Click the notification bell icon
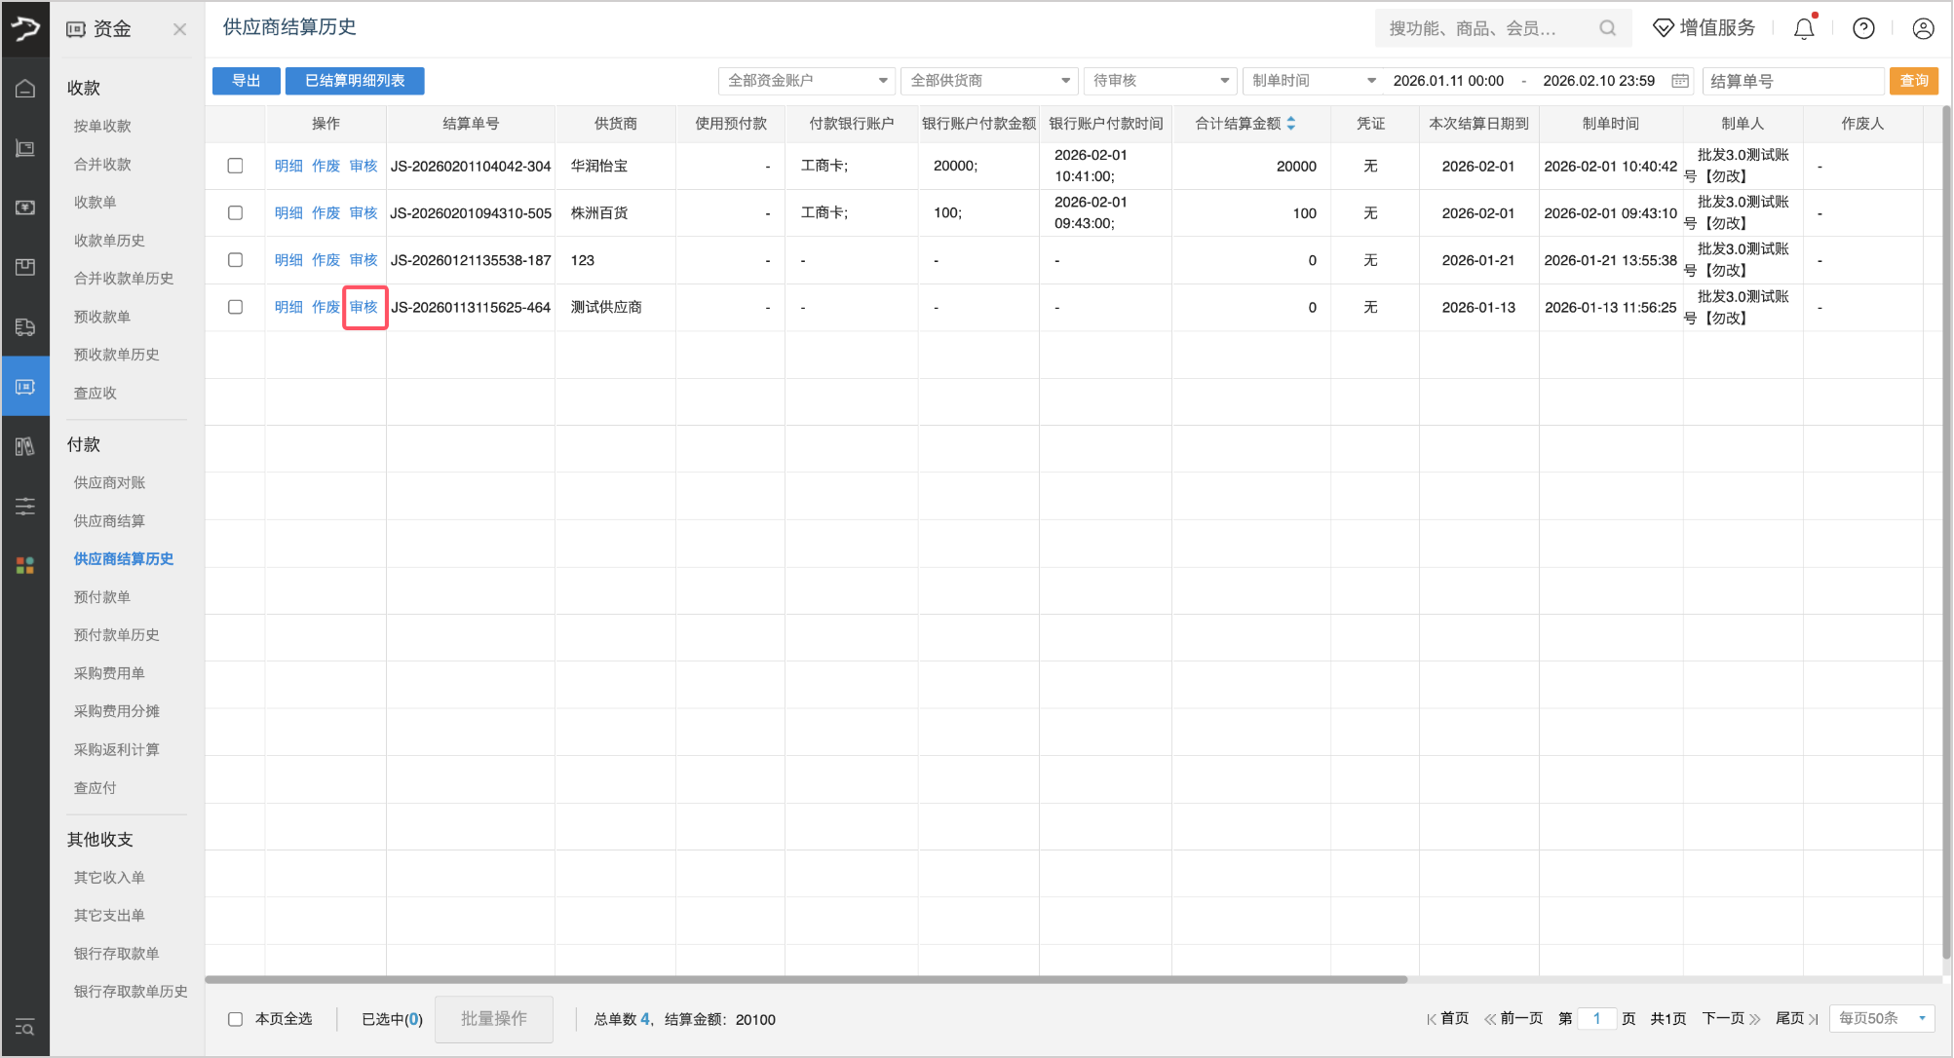Image resolution: width=1954 pixels, height=1058 pixels. (1804, 29)
